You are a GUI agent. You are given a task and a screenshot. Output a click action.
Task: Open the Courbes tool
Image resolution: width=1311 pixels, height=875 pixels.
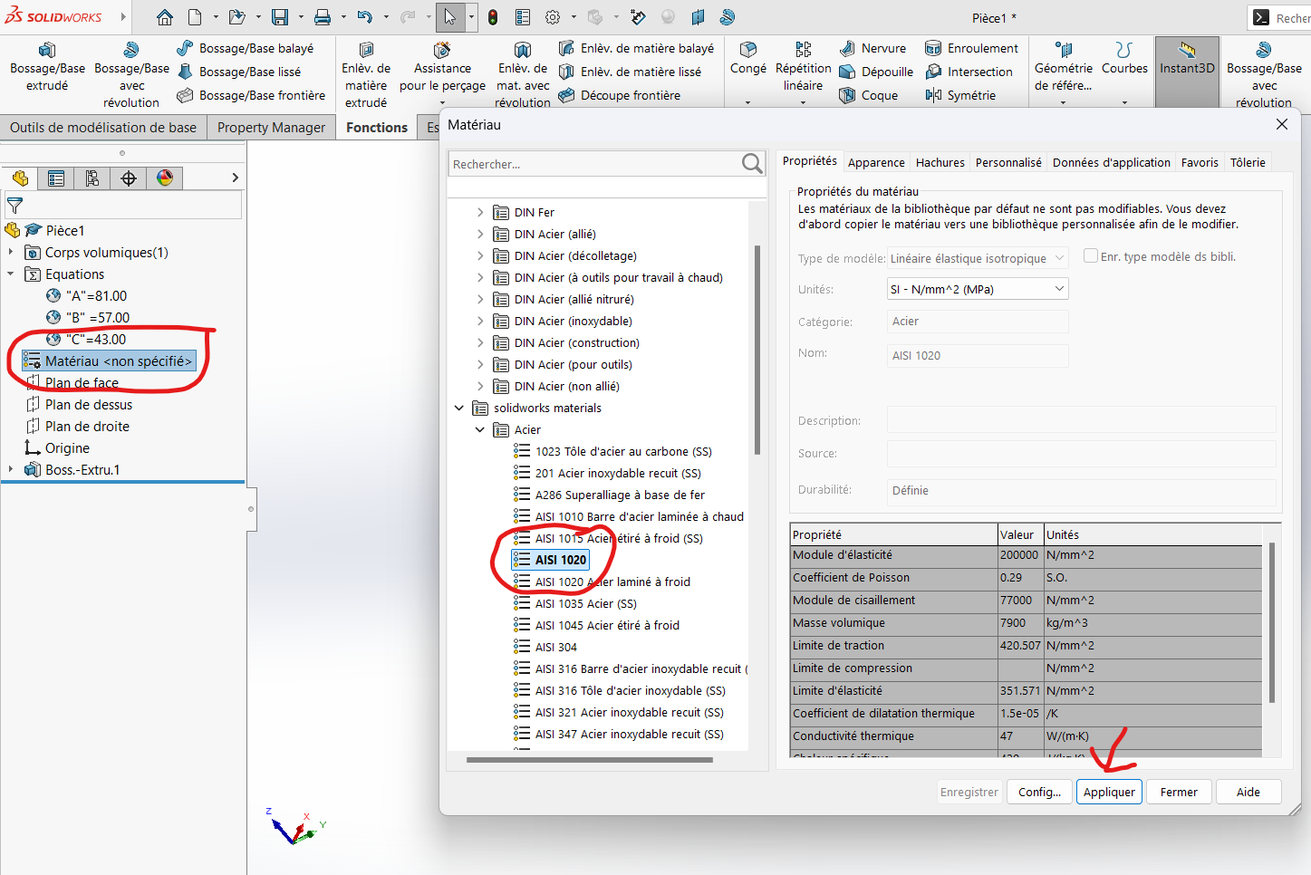pyautogui.click(x=1124, y=58)
